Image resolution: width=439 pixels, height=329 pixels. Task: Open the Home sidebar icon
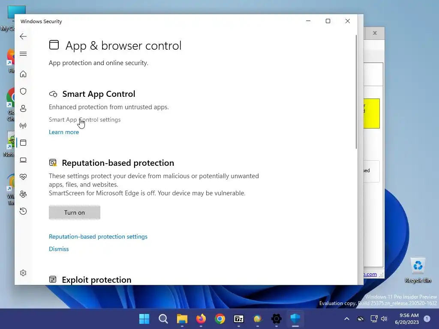(x=23, y=74)
